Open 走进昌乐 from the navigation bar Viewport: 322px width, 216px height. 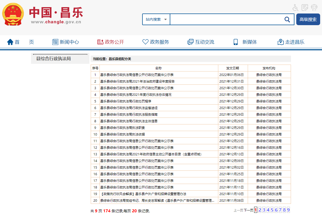click(x=291, y=42)
